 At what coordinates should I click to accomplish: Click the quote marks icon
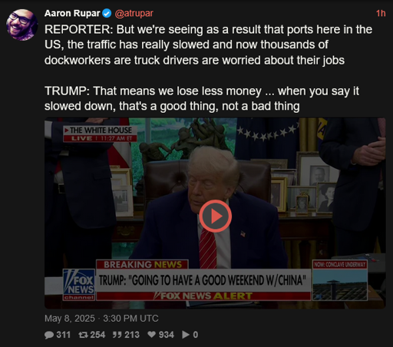117,335
